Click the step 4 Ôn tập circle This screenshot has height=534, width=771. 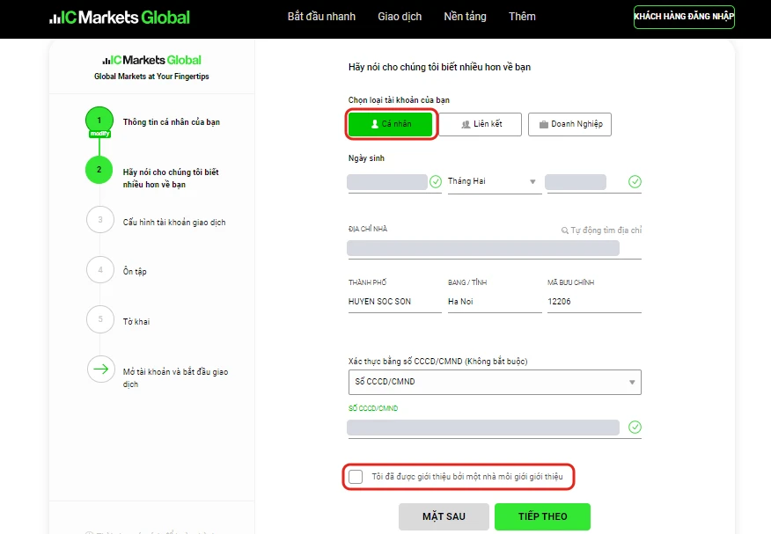click(x=100, y=270)
